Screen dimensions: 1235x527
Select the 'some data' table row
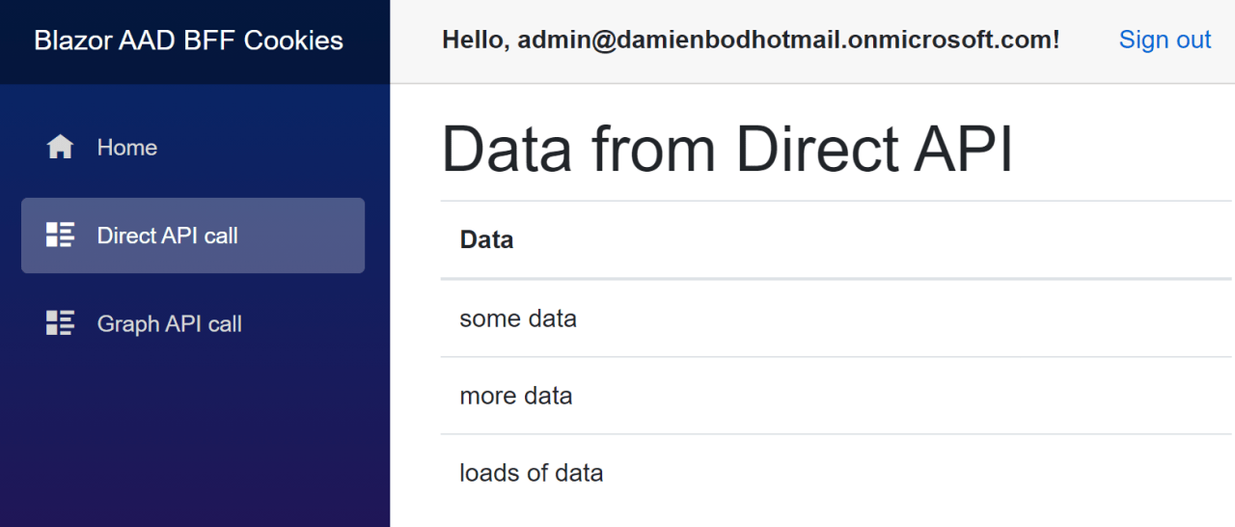[518, 319]
